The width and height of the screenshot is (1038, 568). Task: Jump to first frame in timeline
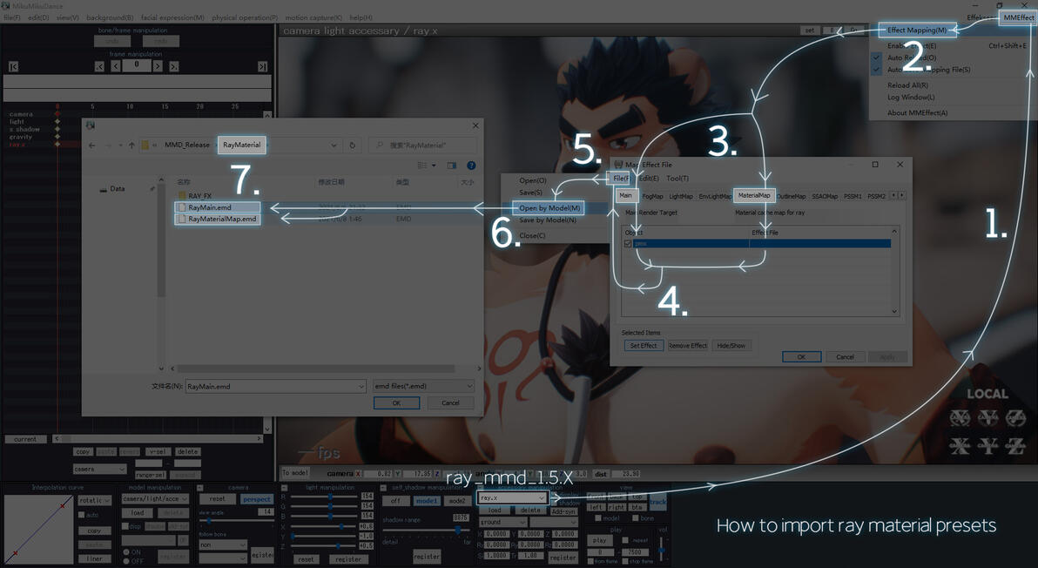tap(13, 66)
